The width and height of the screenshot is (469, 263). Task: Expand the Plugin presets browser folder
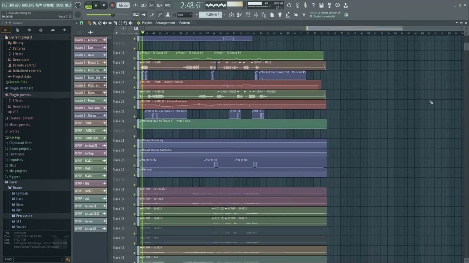click(x=20, y=95)
